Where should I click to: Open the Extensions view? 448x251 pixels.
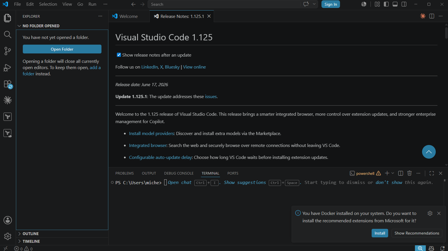click(x=8, y=84)
